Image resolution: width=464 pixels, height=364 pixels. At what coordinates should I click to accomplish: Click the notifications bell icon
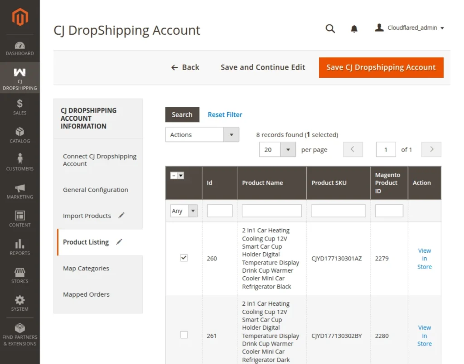click(x=354, y=28)
